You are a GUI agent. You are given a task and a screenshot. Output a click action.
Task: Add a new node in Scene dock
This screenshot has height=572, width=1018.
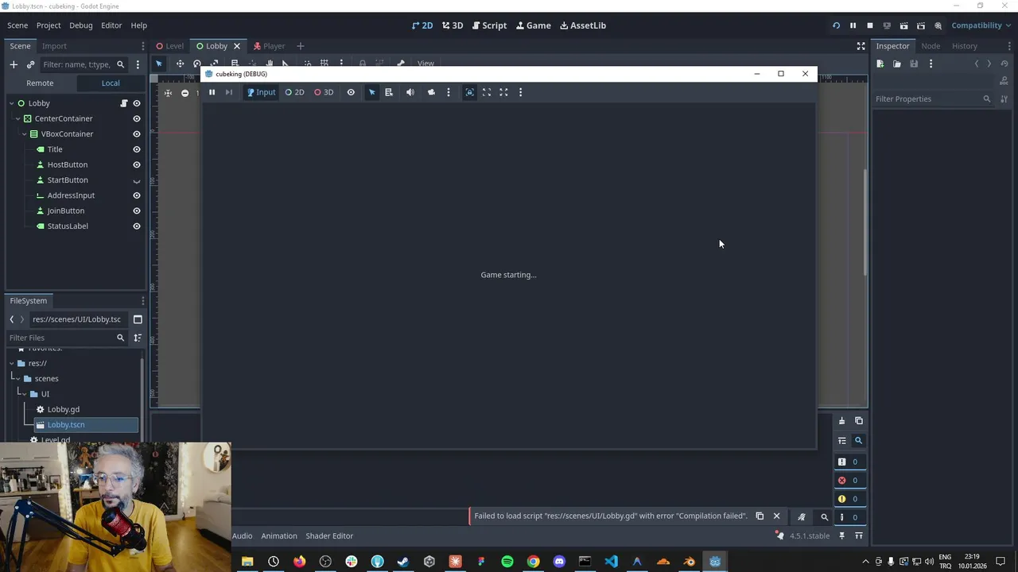click(14, 64)
